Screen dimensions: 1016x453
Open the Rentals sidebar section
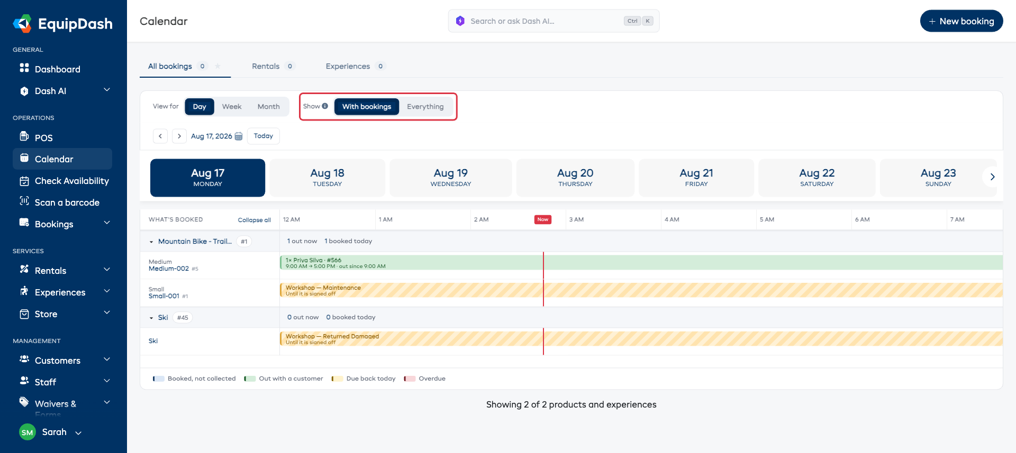tap(62, 271)
